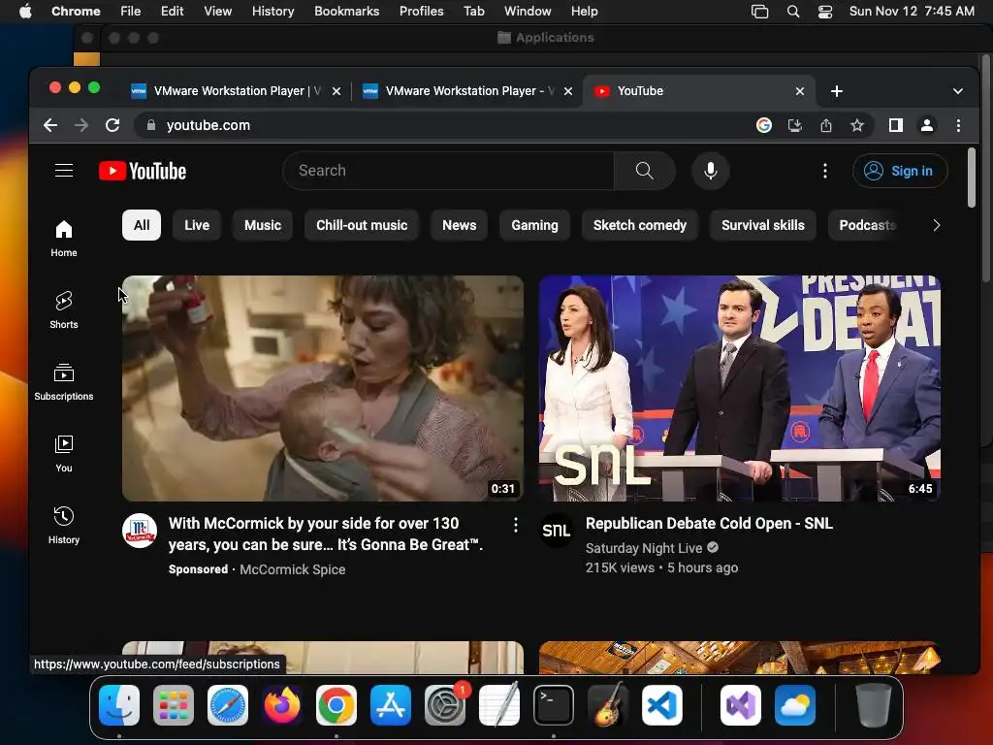Open History in sidebar
The height and width of the screenshot is (745, 993).
64,526
